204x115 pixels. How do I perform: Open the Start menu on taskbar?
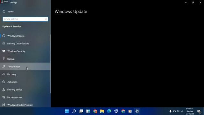(x=67, y=111)
